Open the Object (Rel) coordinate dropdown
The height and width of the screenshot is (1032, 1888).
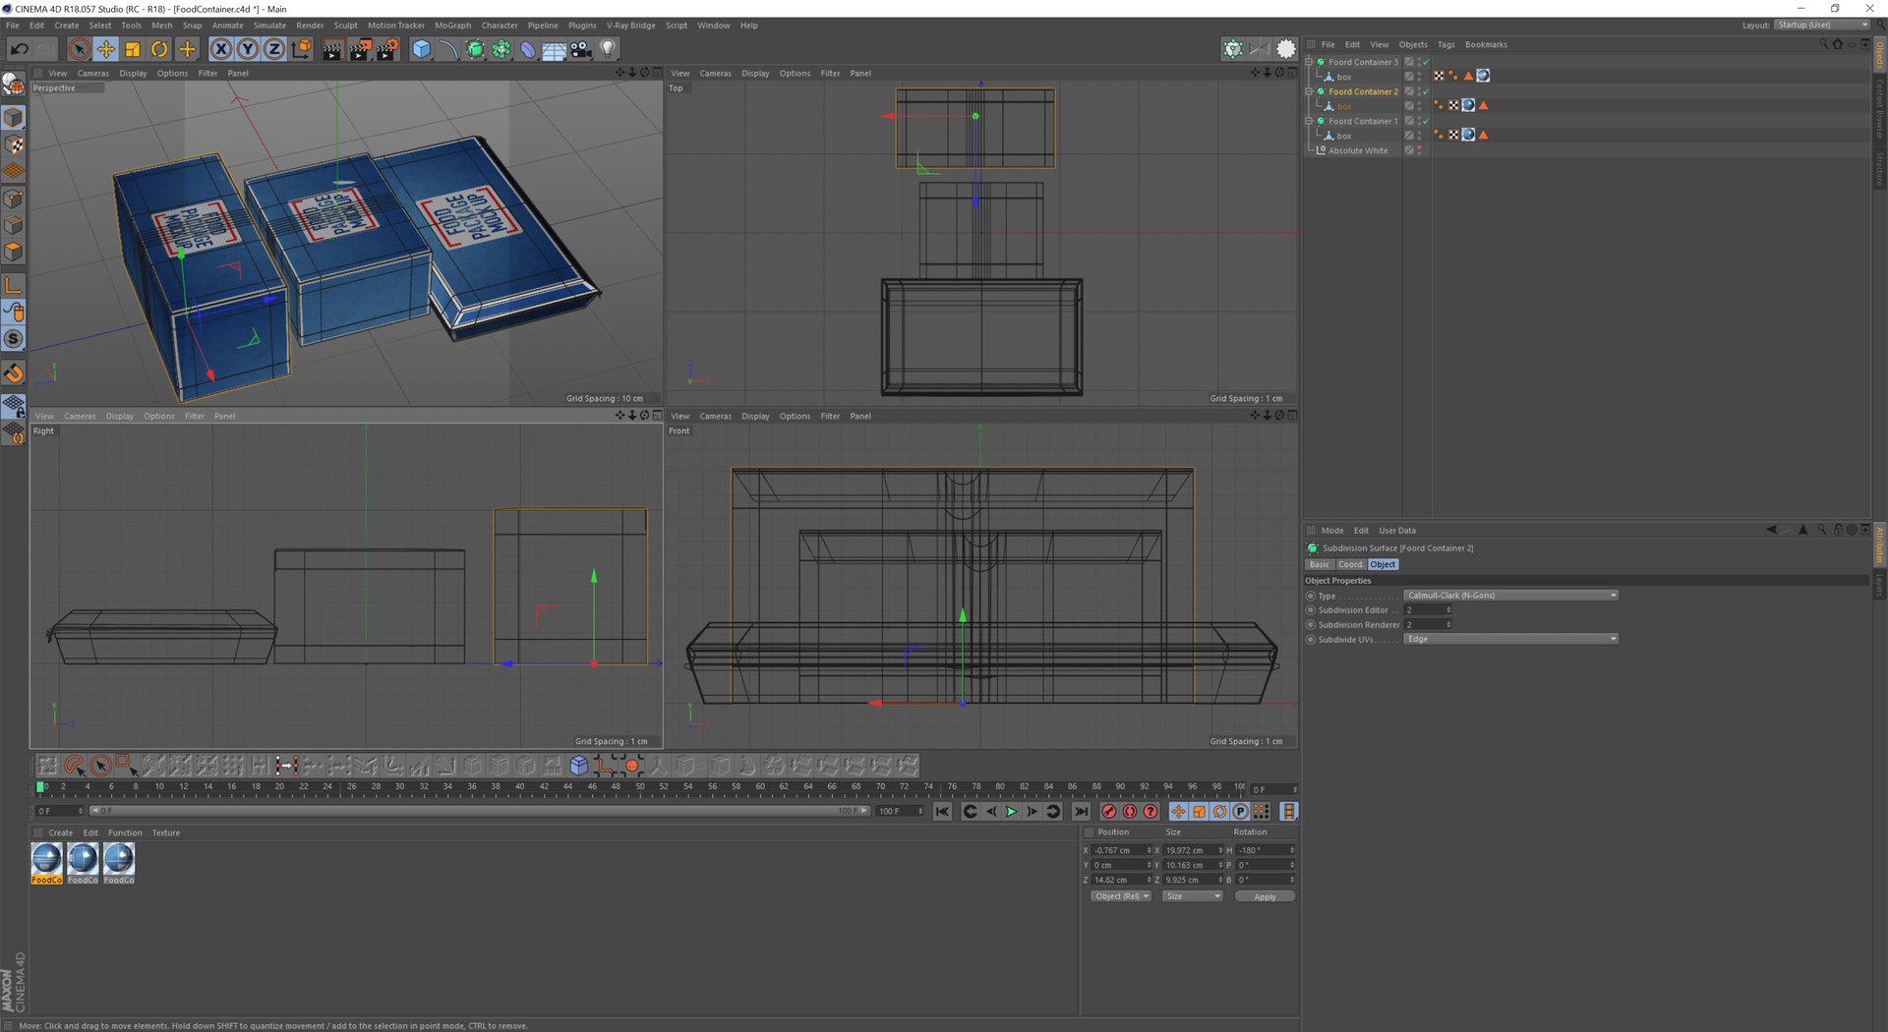tap(1121, 896)
